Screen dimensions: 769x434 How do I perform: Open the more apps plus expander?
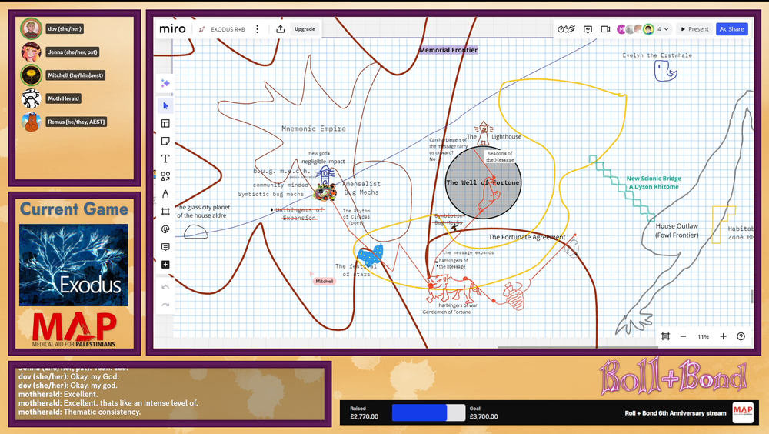(165, 265)
